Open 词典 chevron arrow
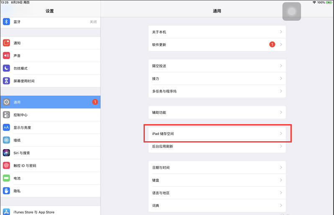 click(x=281, y=205)
